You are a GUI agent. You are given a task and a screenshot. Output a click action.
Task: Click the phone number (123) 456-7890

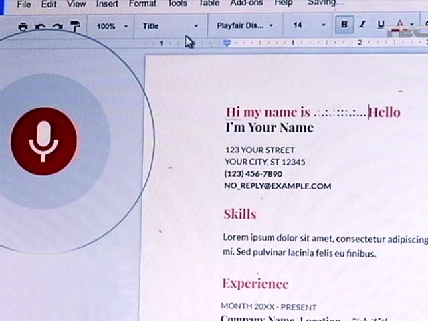[x=253, y=174]
